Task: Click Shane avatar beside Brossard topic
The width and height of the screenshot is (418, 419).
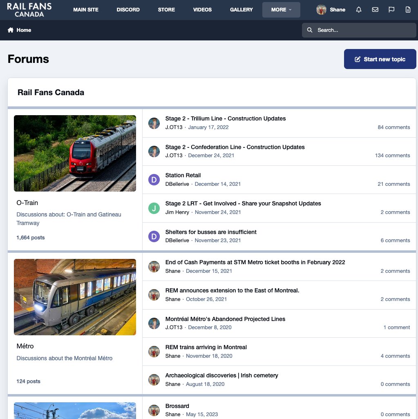Action: coord(154,410)
